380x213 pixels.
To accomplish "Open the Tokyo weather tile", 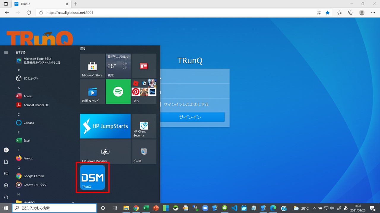I will click(118, 66).
